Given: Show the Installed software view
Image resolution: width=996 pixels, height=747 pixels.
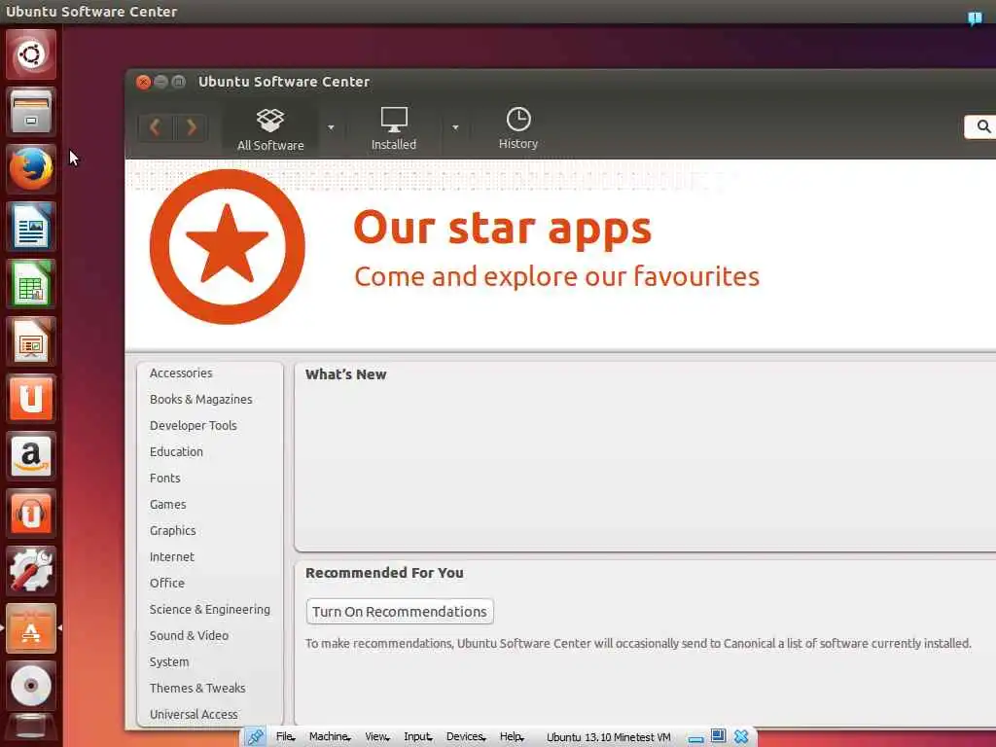Looking at the screenshot, I should [394, 129].
